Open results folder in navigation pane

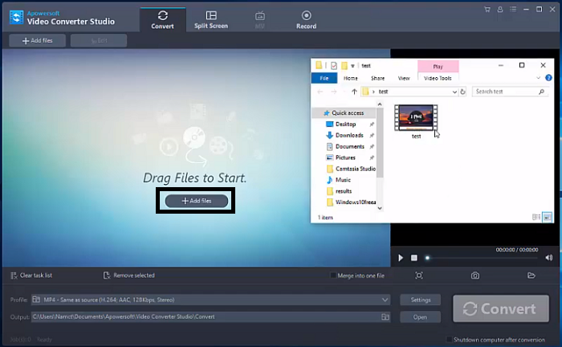tap(344, 191)
